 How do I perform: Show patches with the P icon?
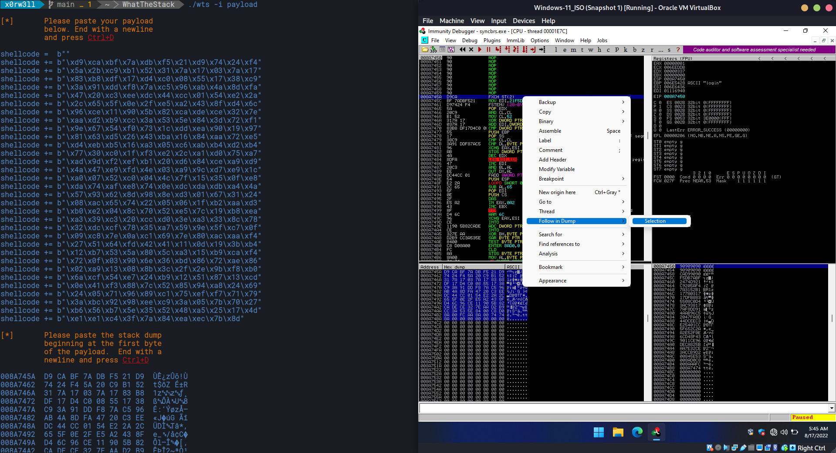click(x=617, y=50)
